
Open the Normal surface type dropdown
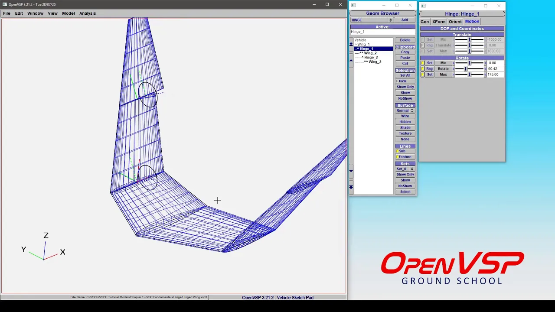(405, 110)
